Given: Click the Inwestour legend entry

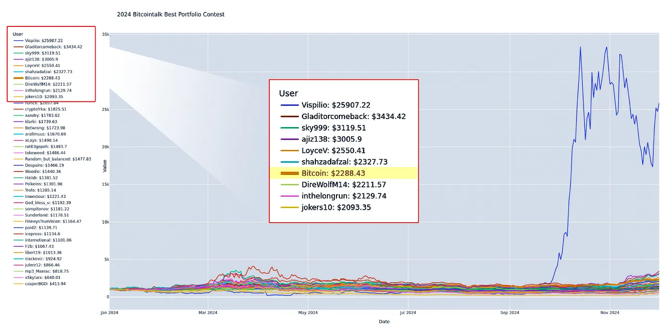Looking at the screenshot, I should [40, 196].
